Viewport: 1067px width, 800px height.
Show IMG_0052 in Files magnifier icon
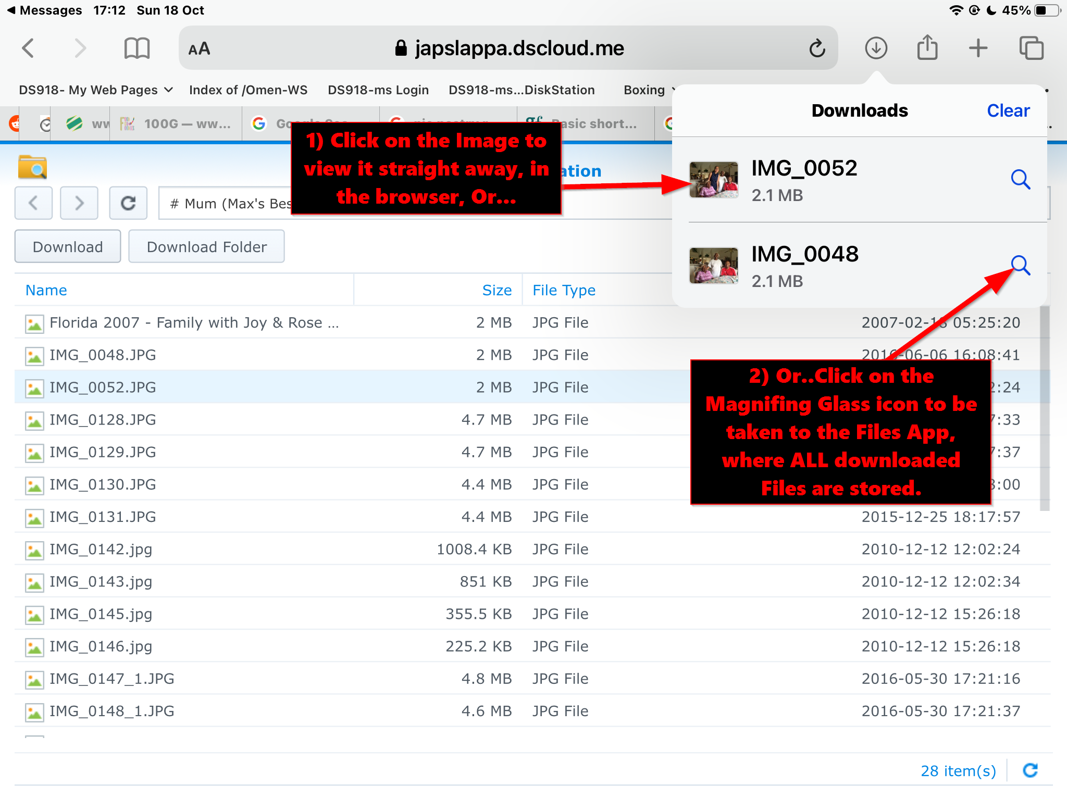pos(1021,180)
